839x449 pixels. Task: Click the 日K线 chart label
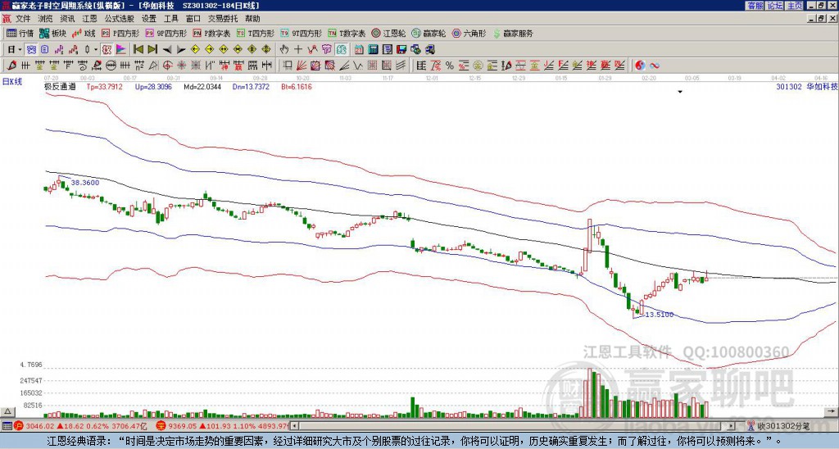pyautogui.click(x=12, y=82)
